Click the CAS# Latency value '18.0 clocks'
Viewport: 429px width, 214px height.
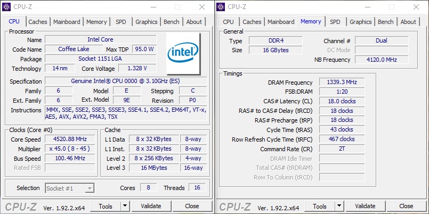pos(342,101)
